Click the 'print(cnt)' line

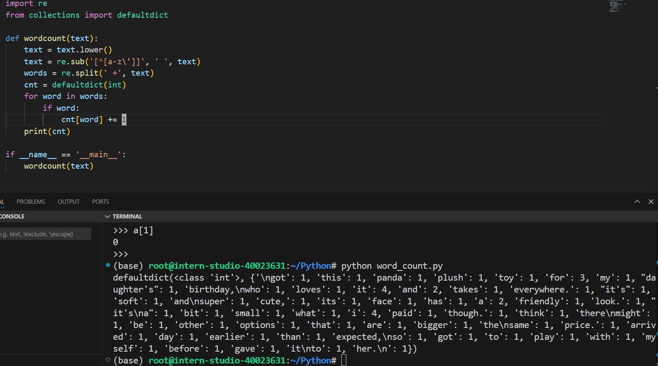(47, 131)
